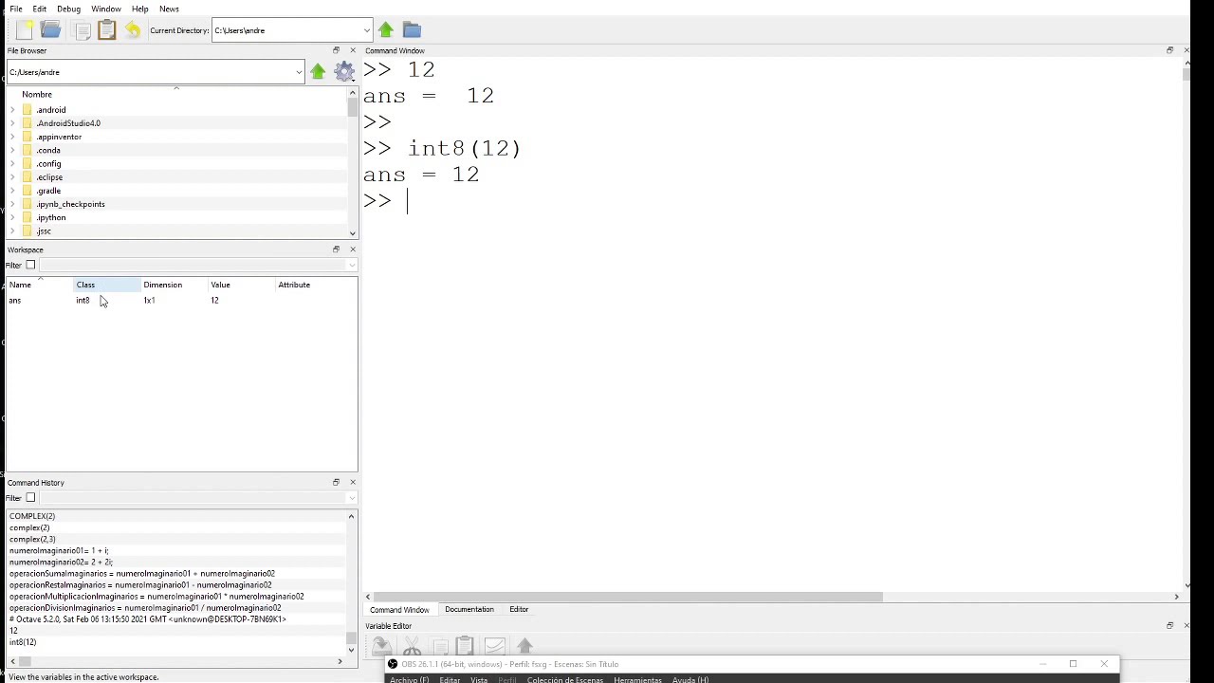Viewport: 1214px width, 683px height.
Task: Sort workspace by Name column
Action: 40,285
